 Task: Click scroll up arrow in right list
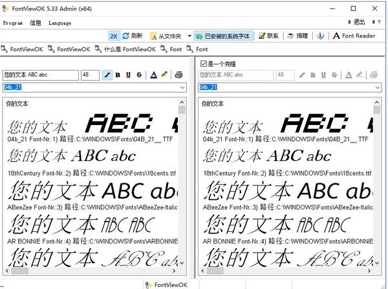(377, 102)
